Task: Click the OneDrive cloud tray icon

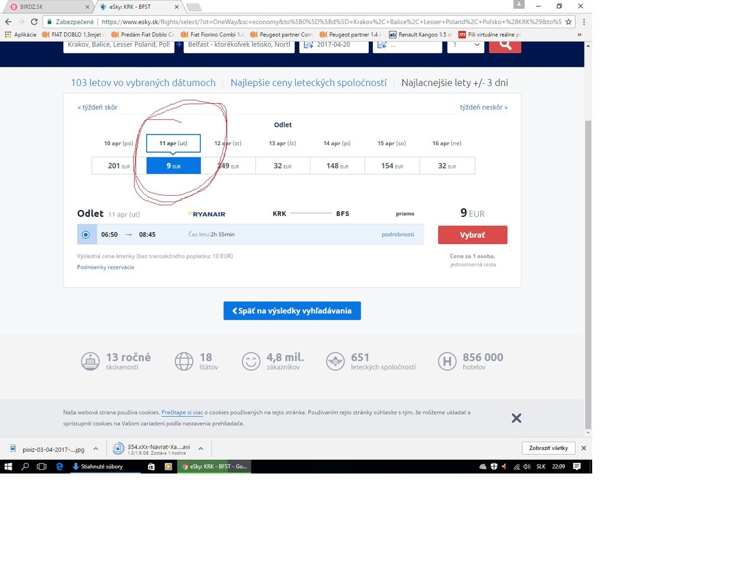Action: [483, 466]
